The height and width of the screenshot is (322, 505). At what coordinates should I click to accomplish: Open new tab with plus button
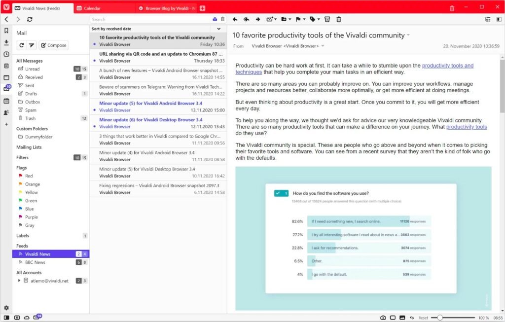point(203,8)
